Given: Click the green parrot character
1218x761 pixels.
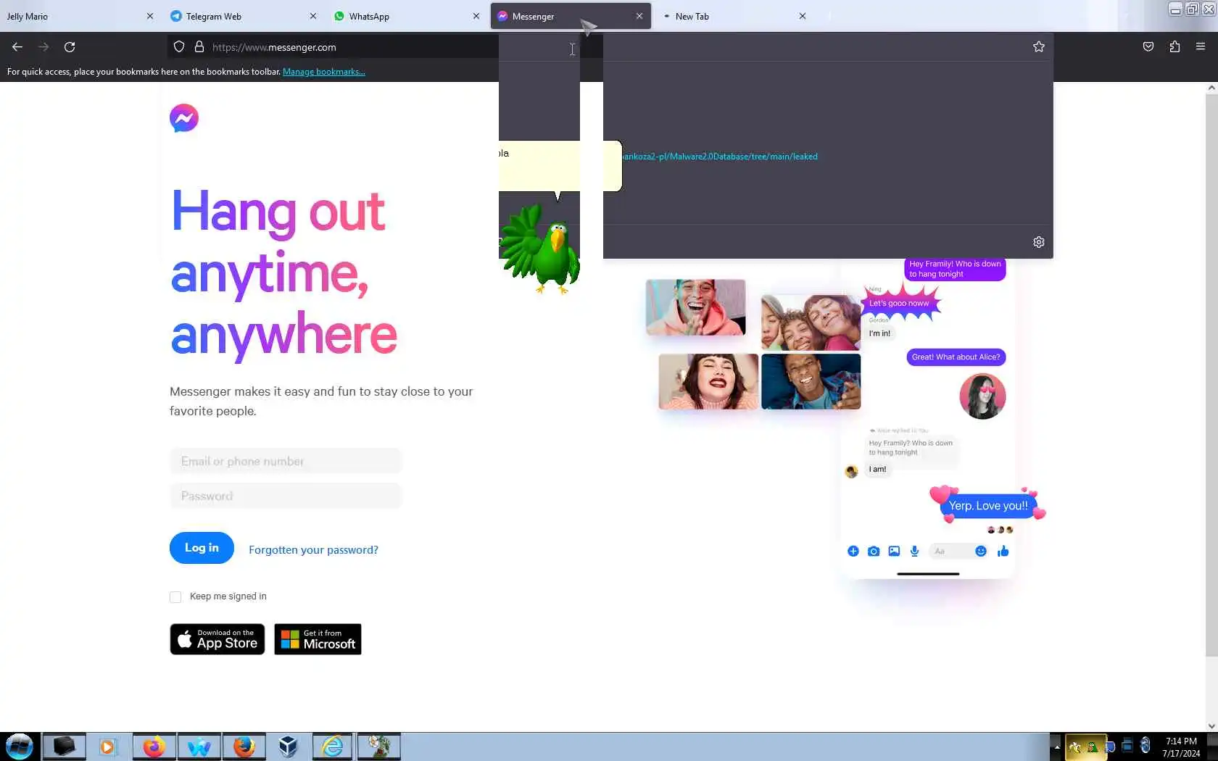Looking at the screenshot, I should click(540, 249).
